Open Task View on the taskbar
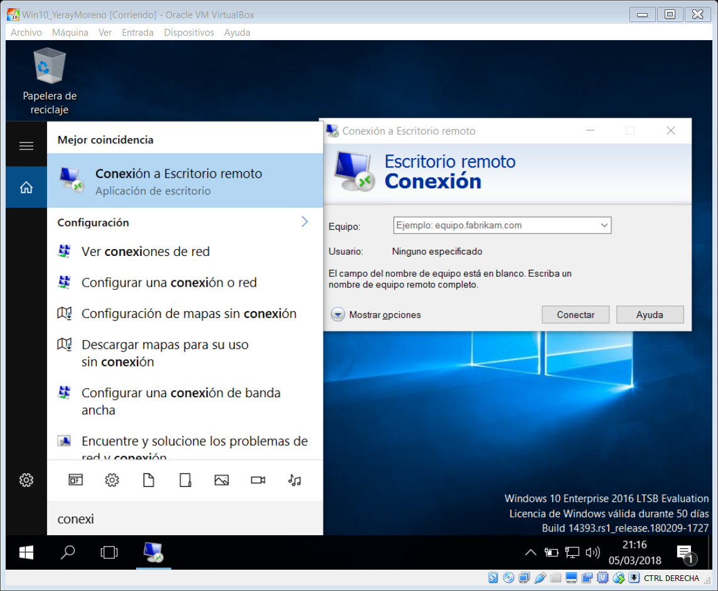This screenshot has height=591, width=718. point(109,553)
